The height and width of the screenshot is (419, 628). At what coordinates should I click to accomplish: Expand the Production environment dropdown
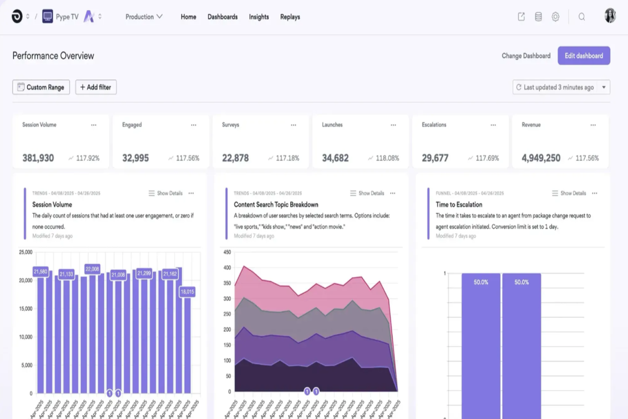coord(144,16)
